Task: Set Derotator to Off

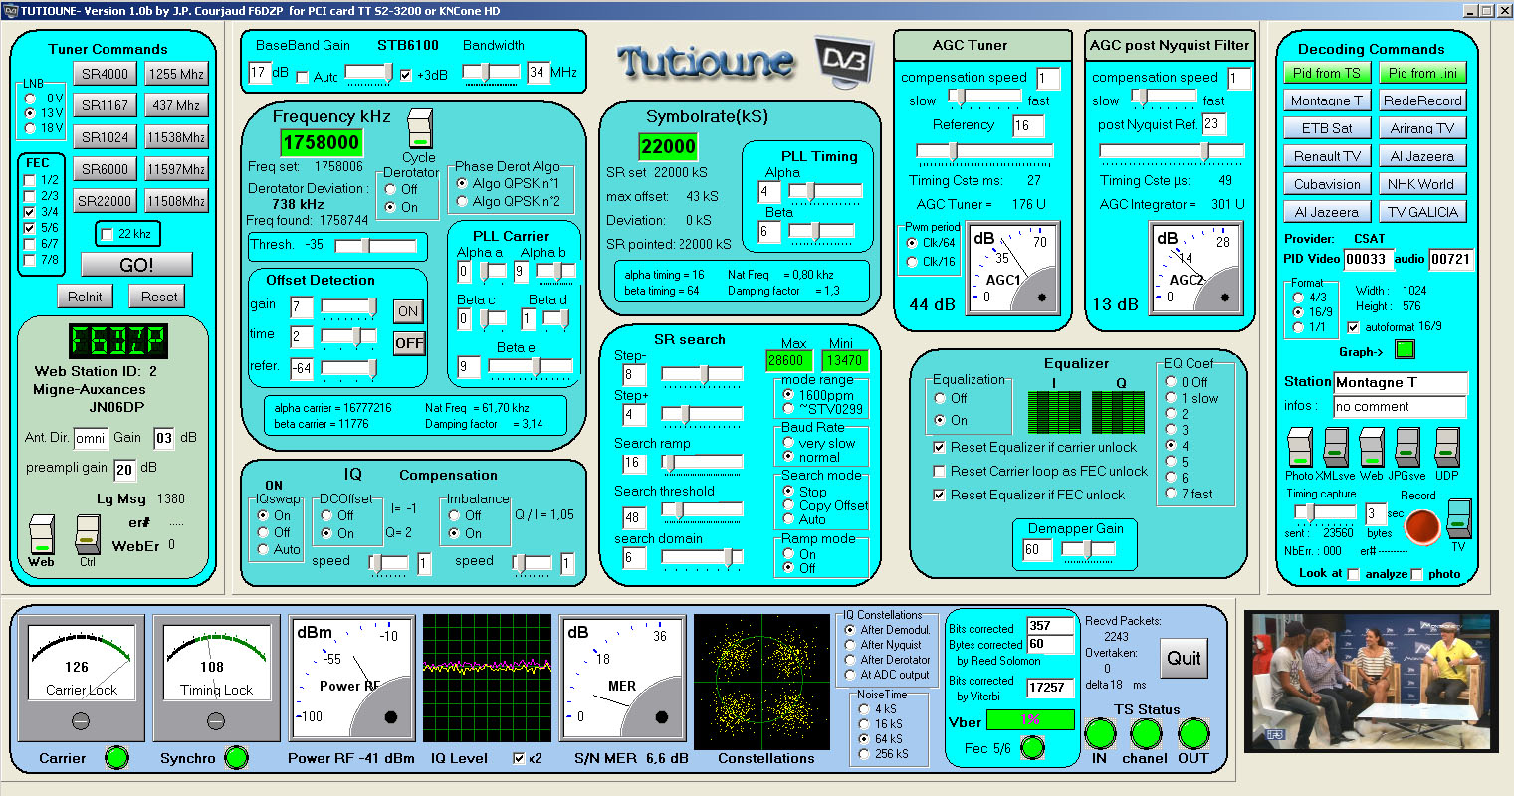Action: tap(391, 189)
